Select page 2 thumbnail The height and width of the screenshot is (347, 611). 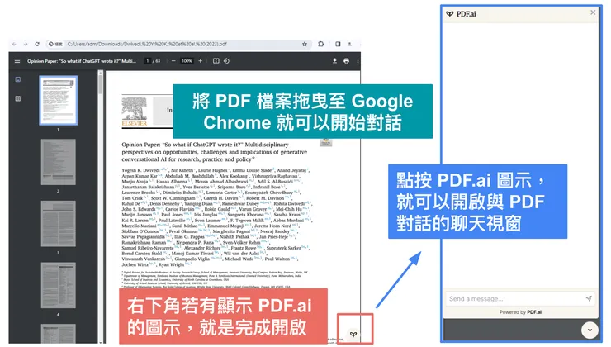58,162
